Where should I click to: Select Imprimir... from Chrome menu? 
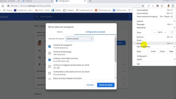coord(154,37)
